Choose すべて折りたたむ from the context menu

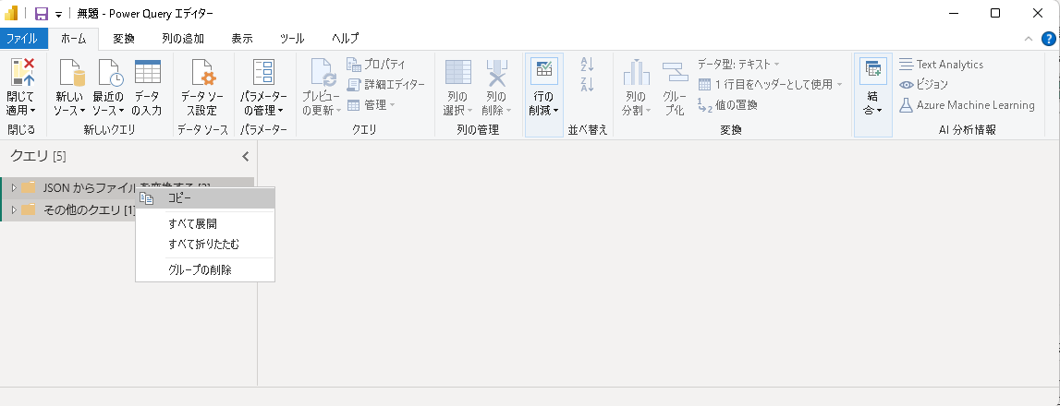click(x=205, y=244)
